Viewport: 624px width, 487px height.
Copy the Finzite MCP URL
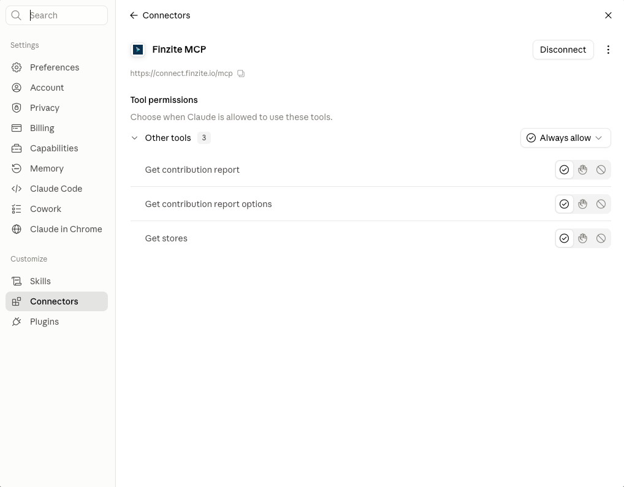click(x=241, y=74)
